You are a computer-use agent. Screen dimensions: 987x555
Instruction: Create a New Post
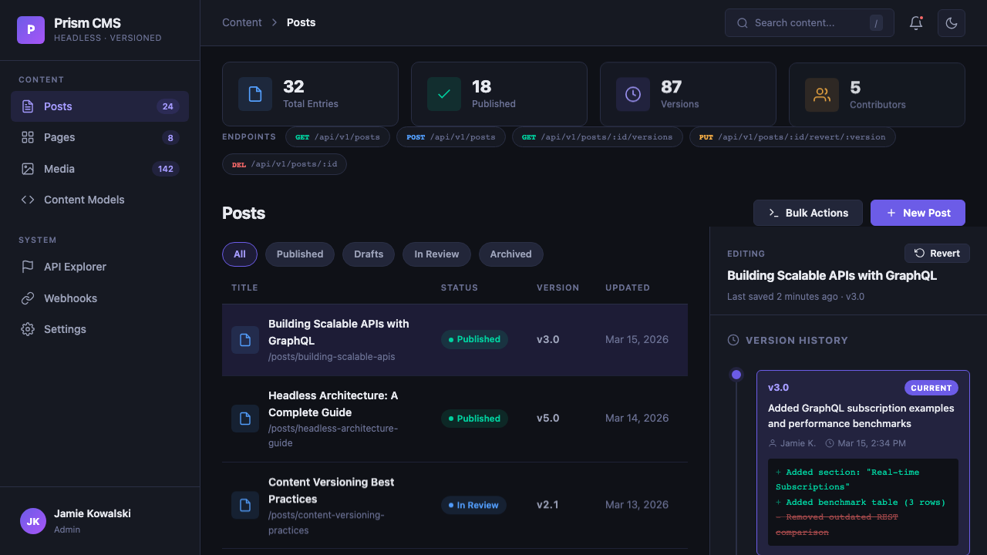click(x=918, y=213)
